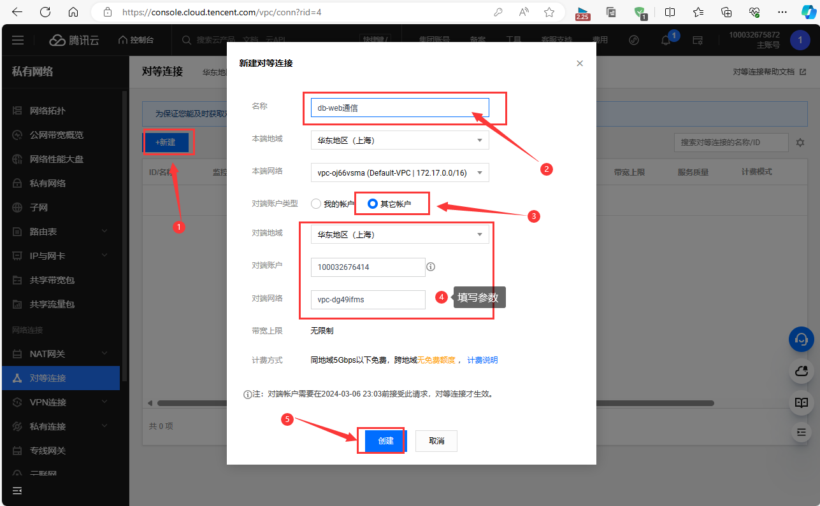Viewport: 820px width, 506px height.
Task: Click the 创建 button
Action: [x=385, y=440]
